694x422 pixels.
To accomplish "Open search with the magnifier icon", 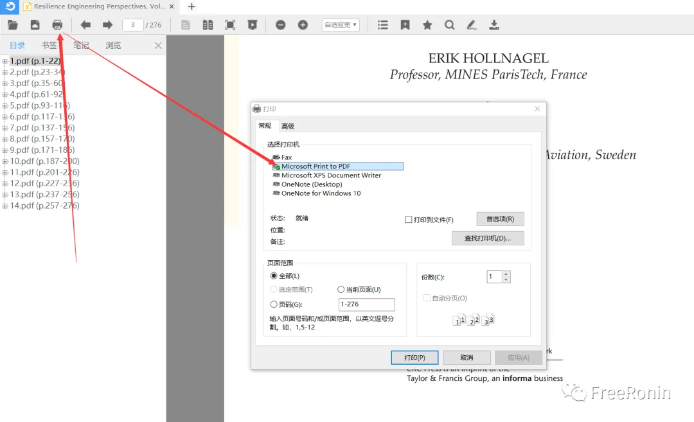I will coord(450,25).
